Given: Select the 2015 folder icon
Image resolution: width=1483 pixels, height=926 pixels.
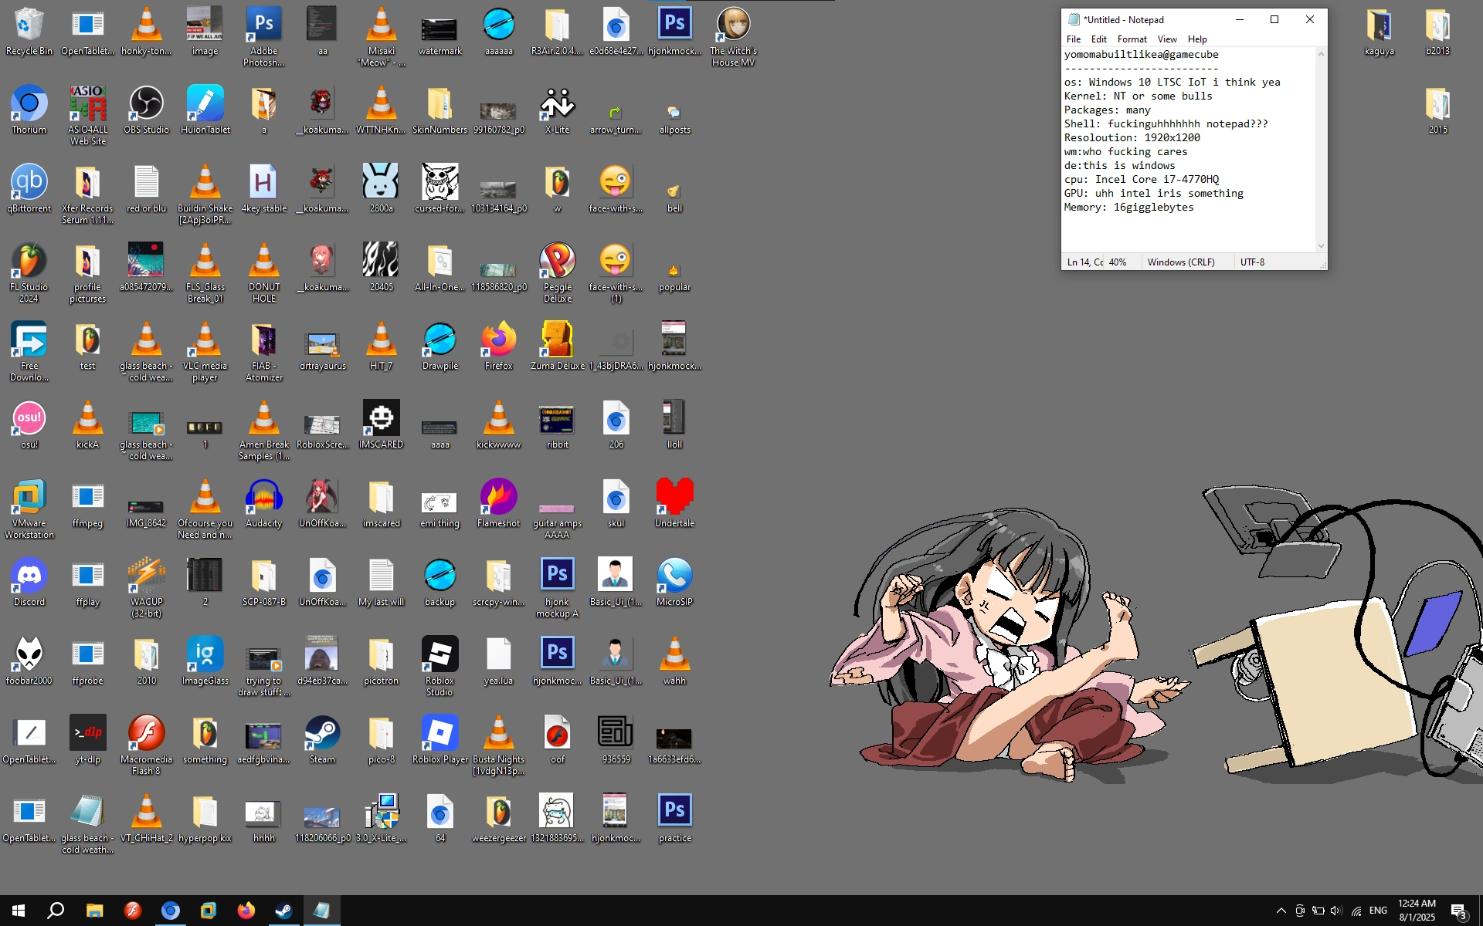Looking at the screenshot, I should click(x=1437, y=110).
